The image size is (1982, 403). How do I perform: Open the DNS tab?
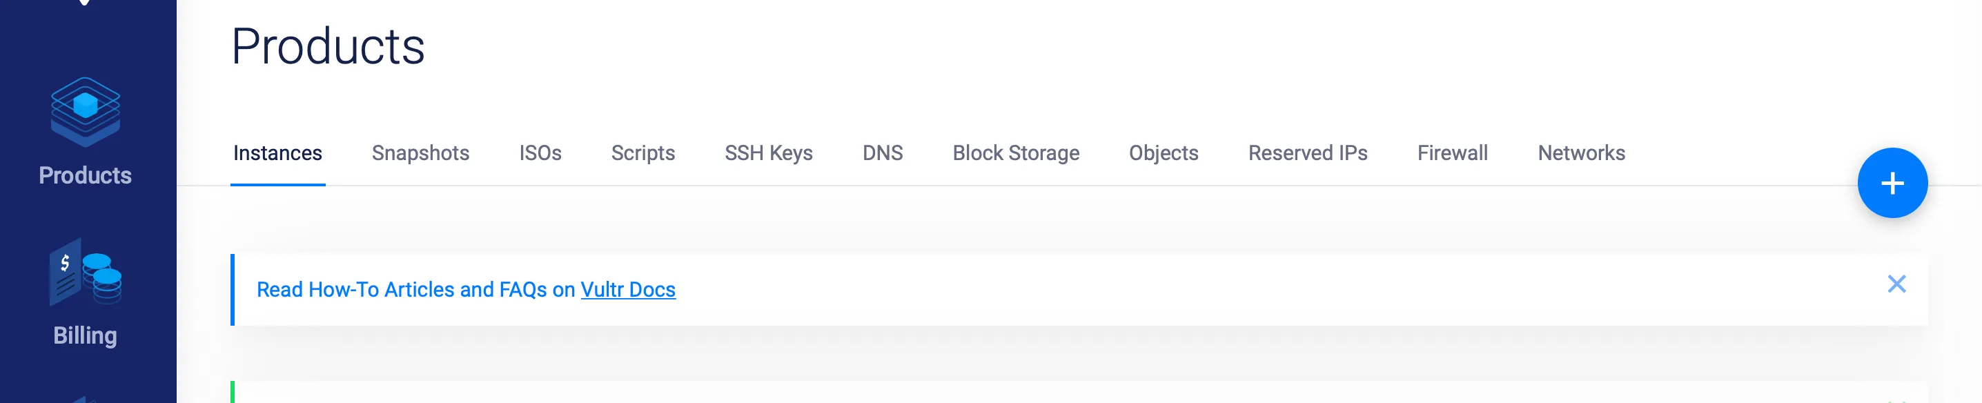tap(882, 153)
